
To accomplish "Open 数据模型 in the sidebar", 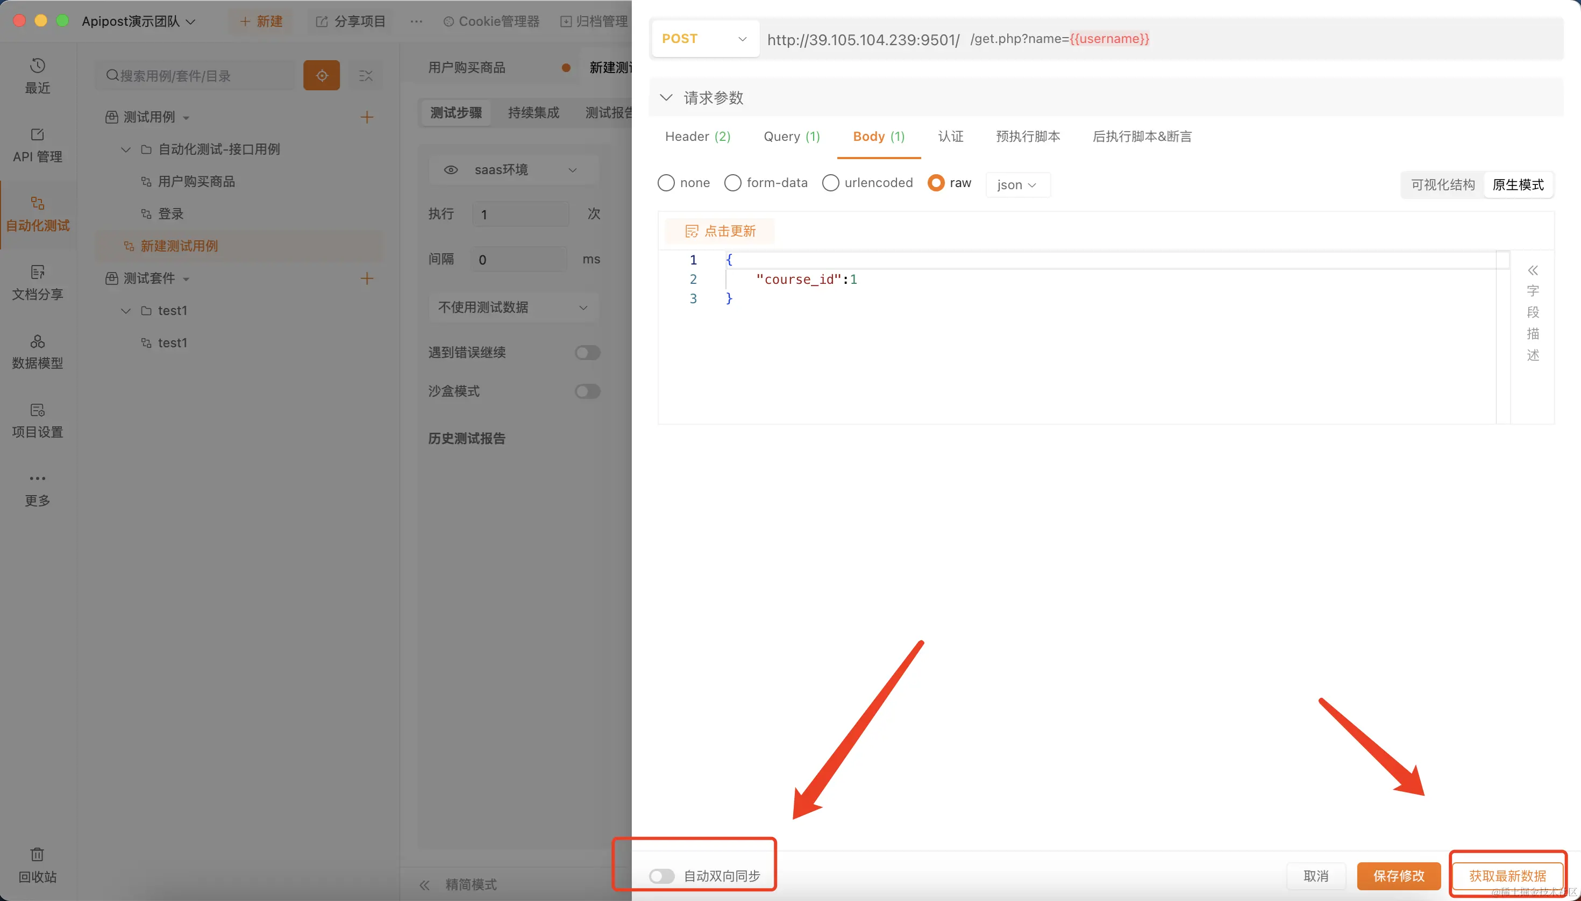I will 37,351.
